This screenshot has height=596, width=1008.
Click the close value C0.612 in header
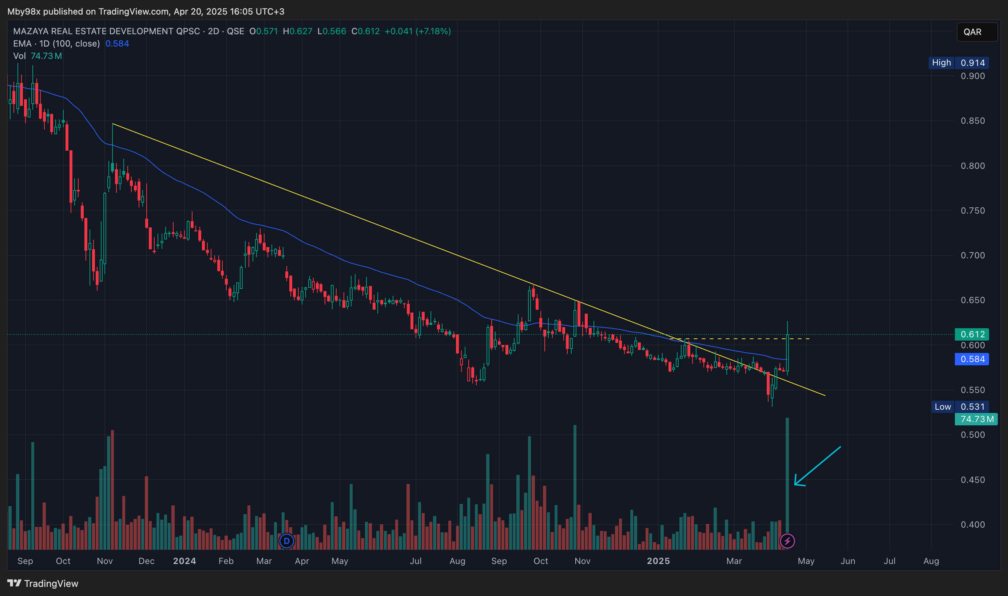pyautogui.click(x=365, y=31)
